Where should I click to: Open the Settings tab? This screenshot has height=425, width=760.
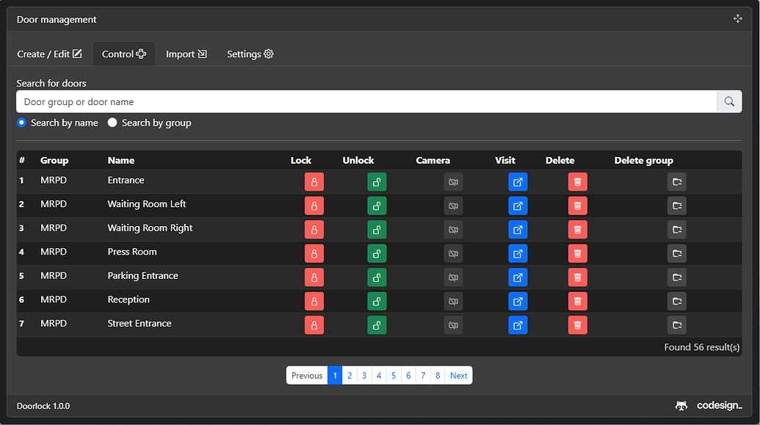pos(250,53)
